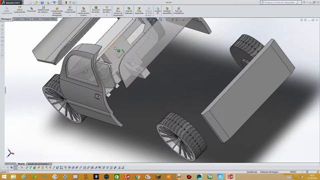Expand dropdown under Mover componente
The height and width of the screenshot is (180, 320).
coord(70,15)
